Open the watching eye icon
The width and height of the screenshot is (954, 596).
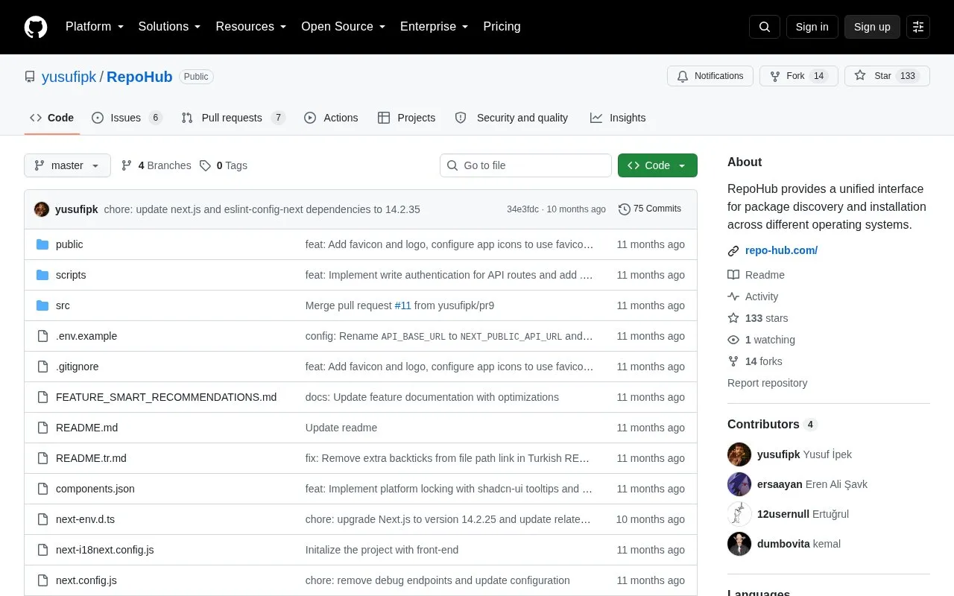point(733,340)
